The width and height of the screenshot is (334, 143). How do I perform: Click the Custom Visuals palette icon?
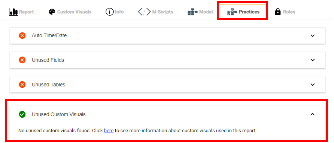52,12
